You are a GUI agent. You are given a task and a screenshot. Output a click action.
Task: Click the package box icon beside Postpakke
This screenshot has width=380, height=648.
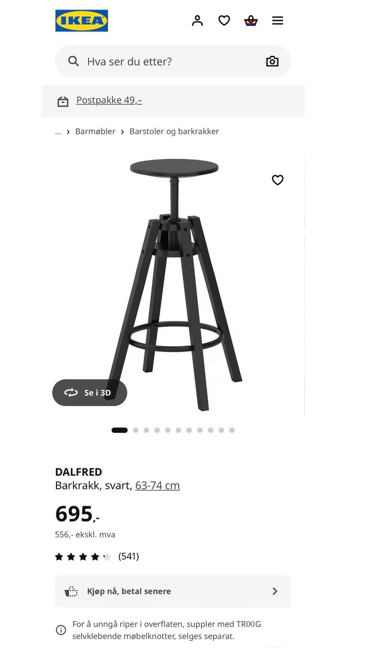(63, 101)
